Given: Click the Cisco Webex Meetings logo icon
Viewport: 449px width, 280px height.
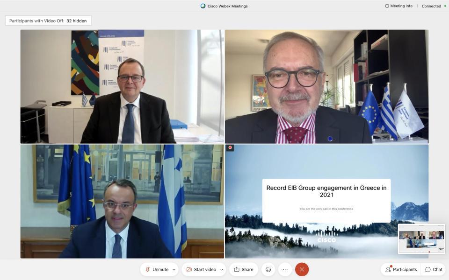Looking at the screenshot, I should pos(203,6).
